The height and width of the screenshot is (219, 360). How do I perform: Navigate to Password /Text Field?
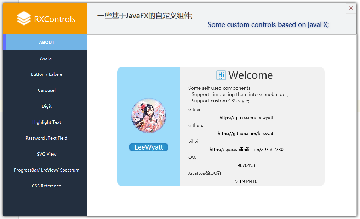pyautogui.click(x=46, y=138)
